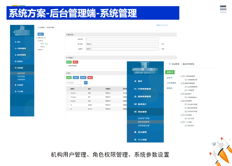Collapse the 查询统计 permission tree node
This screenshot has height=166, width=232.
181,94
